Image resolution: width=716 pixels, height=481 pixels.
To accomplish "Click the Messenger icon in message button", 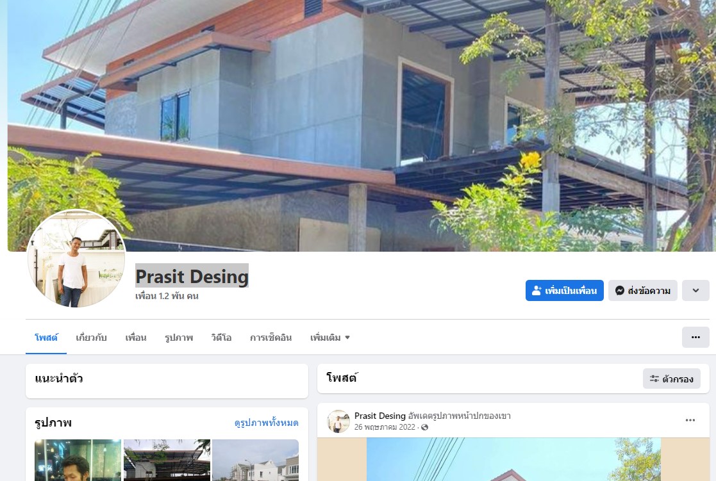I will click(620, 290).
